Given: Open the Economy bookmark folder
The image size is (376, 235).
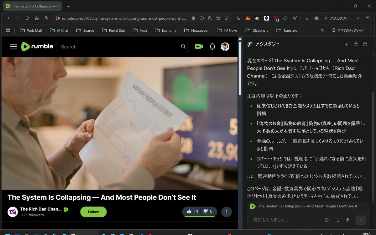Looking at the screenshot, I should point(165,30).
